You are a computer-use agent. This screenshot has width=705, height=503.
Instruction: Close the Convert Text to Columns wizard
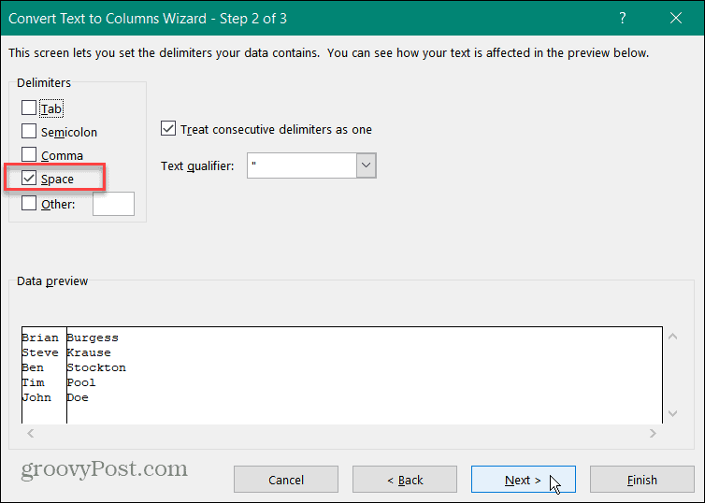click(676, 18)
